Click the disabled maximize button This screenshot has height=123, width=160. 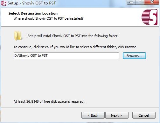(140, 2)
